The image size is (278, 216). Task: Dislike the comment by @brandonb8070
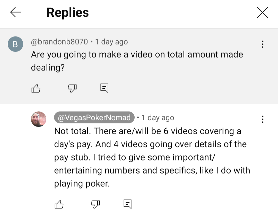coord(72,88)
